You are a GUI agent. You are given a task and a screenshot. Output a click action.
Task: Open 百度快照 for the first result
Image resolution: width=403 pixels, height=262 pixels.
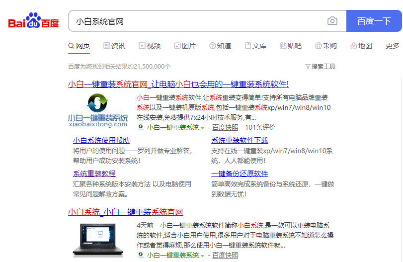(x=225, y=128)
